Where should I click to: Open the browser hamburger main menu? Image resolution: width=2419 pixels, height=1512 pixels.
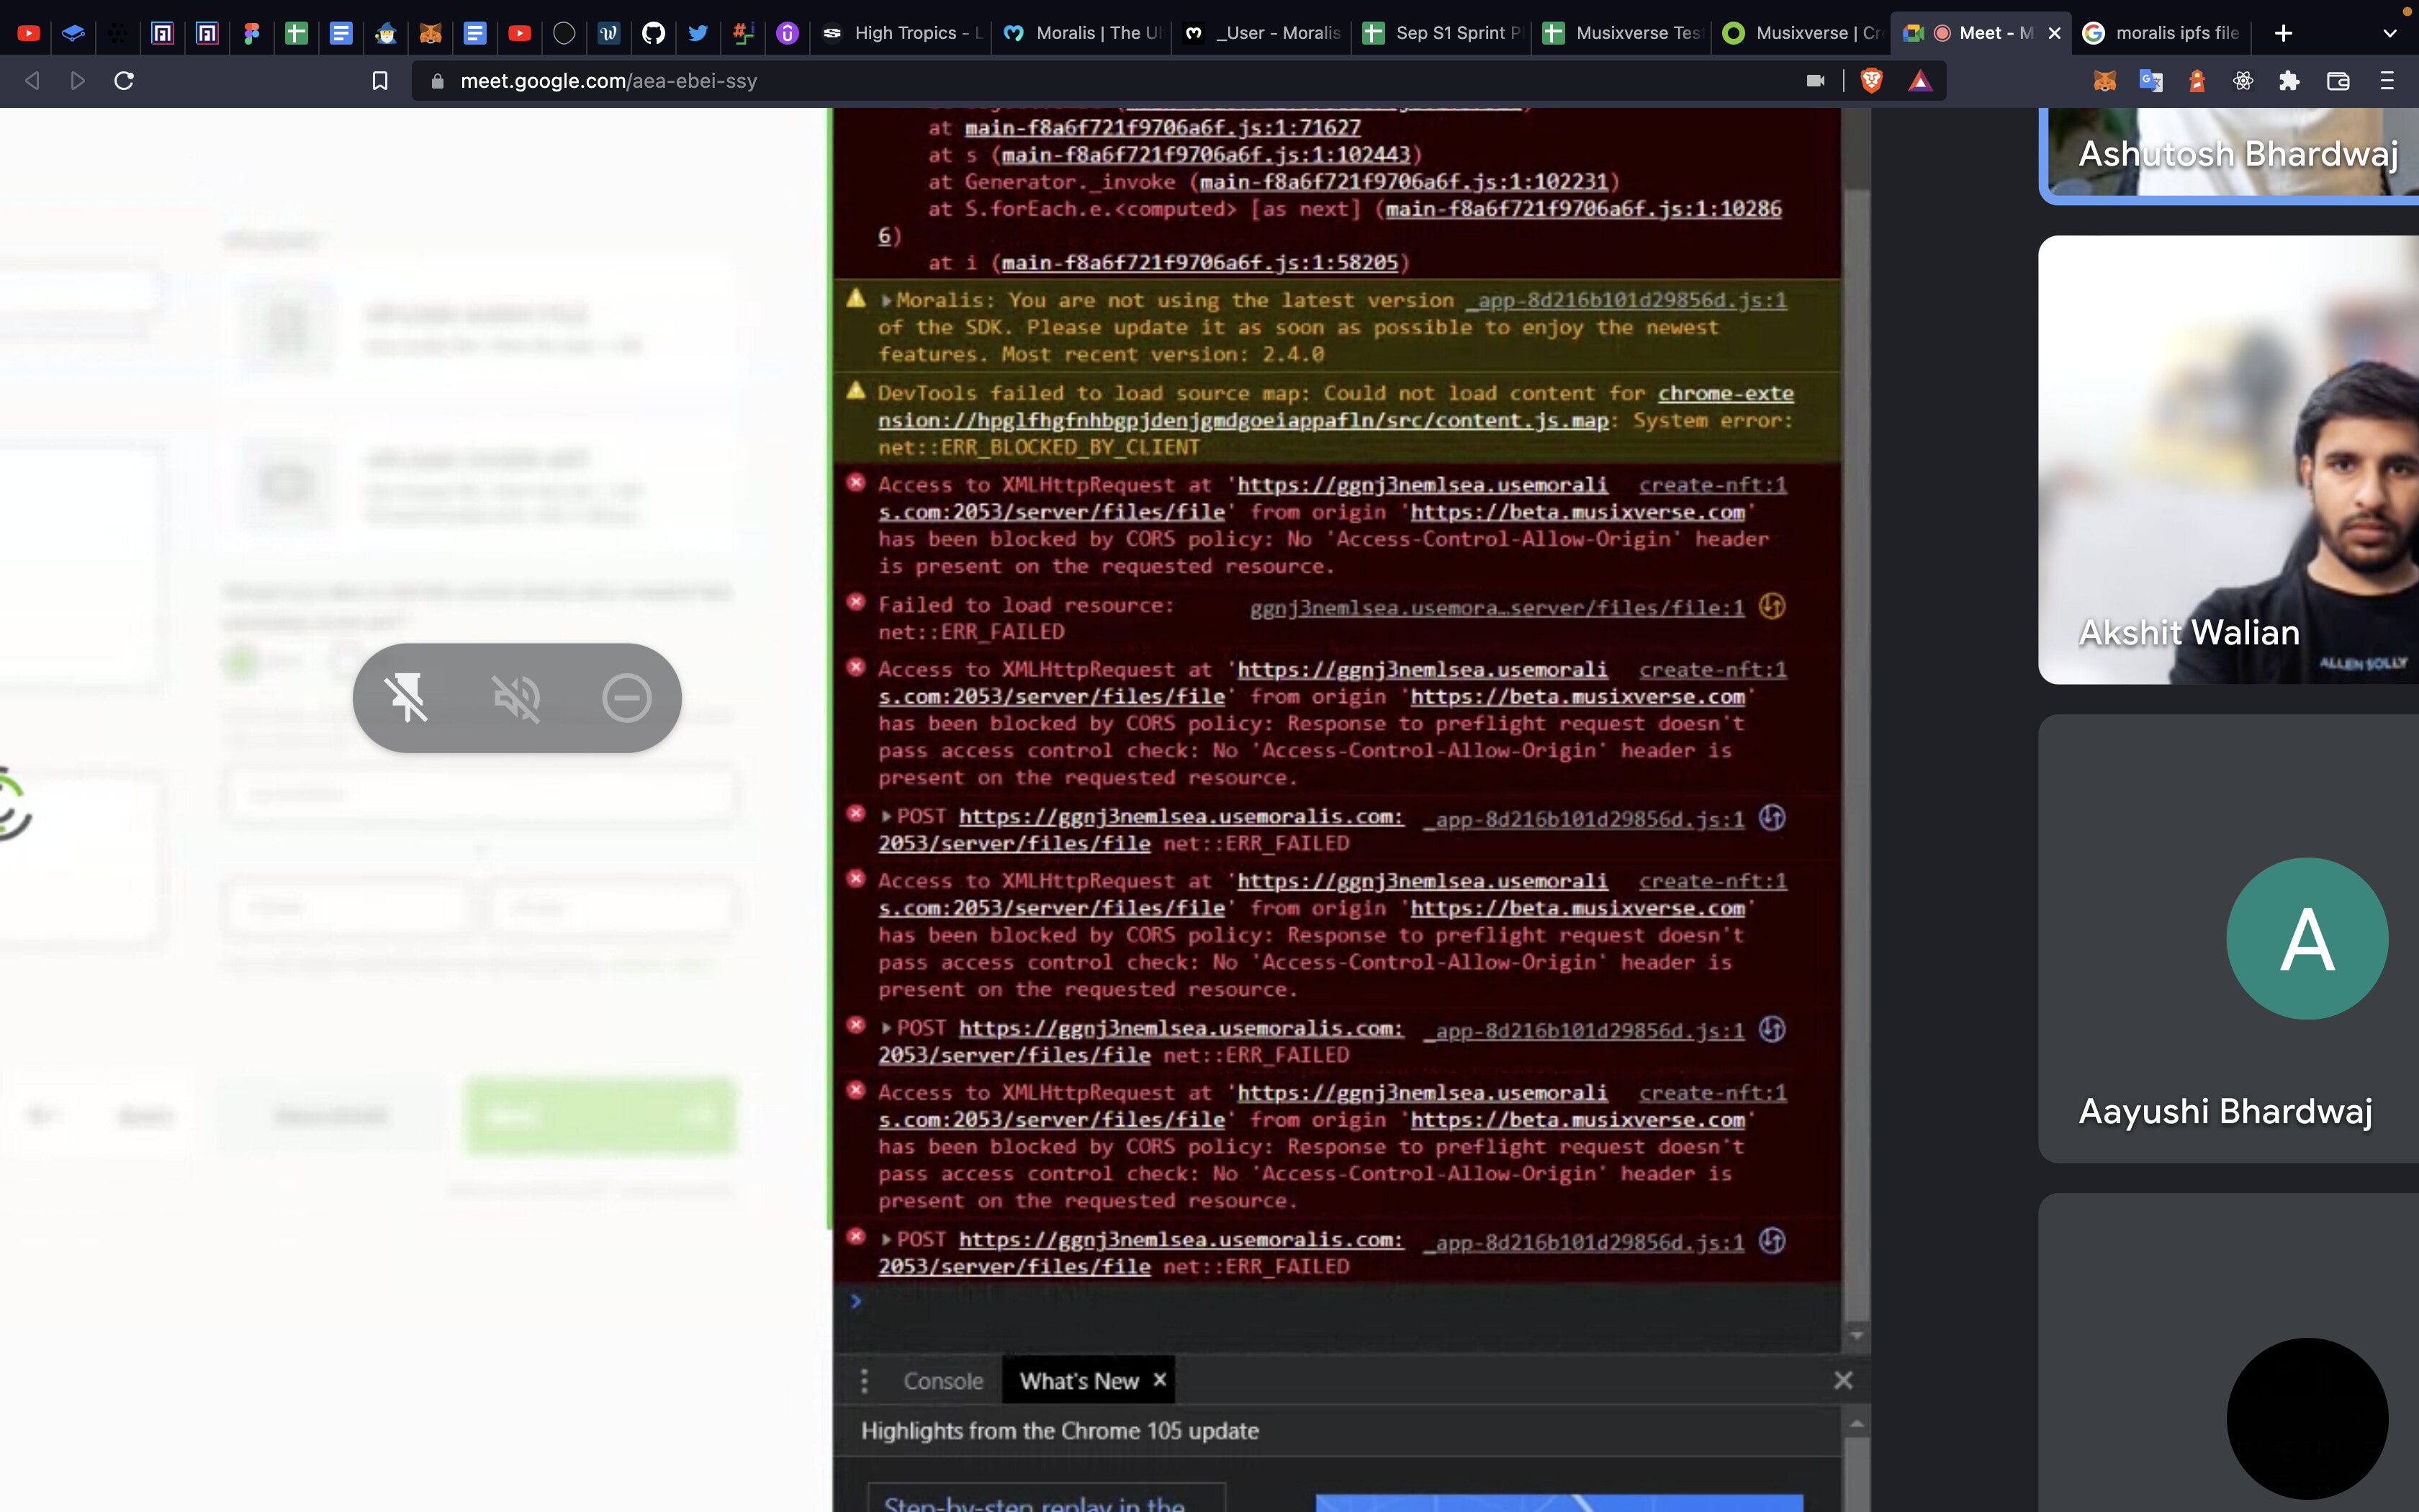click(x=2387, y=81)
